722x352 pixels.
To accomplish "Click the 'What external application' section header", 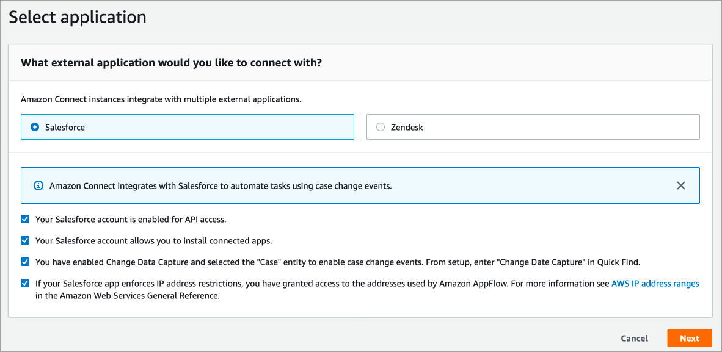I will pos(171,62).
